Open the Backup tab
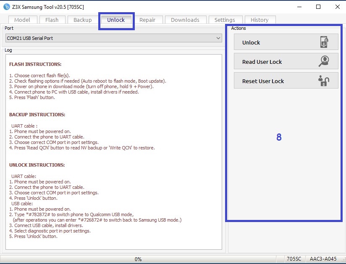This screenshot has height=264, width=346. (x=83, y=20)
